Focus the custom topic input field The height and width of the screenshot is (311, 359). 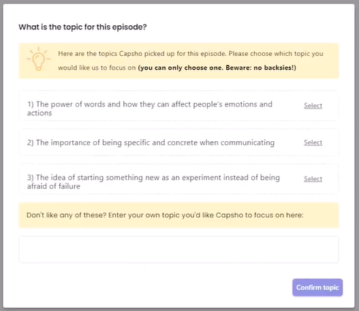coord(178,250)
